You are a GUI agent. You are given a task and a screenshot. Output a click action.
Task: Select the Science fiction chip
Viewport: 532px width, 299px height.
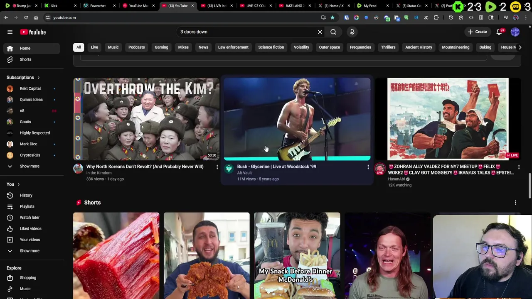pyautogui.click(x=271, y=47)
